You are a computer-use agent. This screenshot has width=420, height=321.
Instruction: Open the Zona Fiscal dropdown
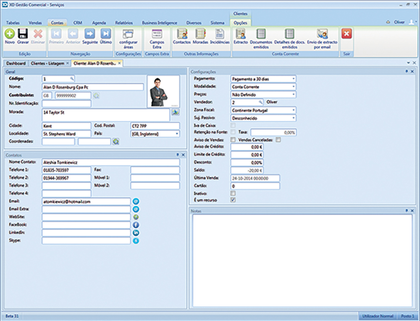293,110
